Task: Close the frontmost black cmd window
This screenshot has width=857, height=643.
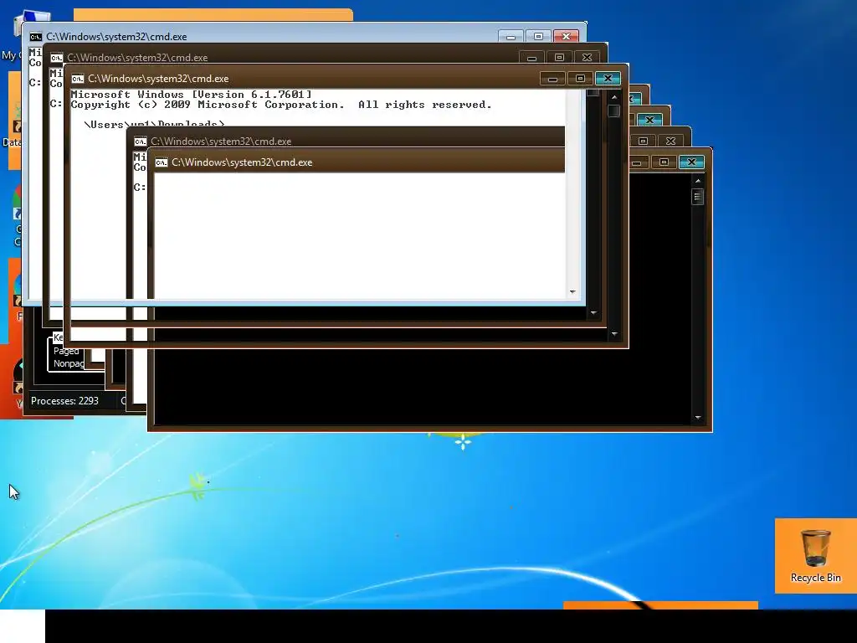Action: click(x=691, y=162)
